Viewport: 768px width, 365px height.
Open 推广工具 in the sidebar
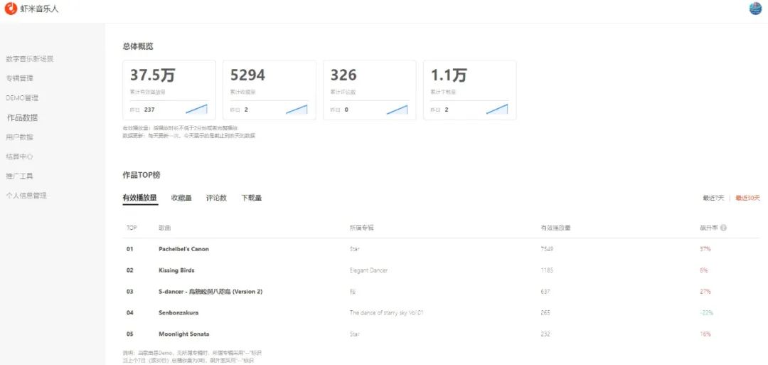tap(20, 176)
